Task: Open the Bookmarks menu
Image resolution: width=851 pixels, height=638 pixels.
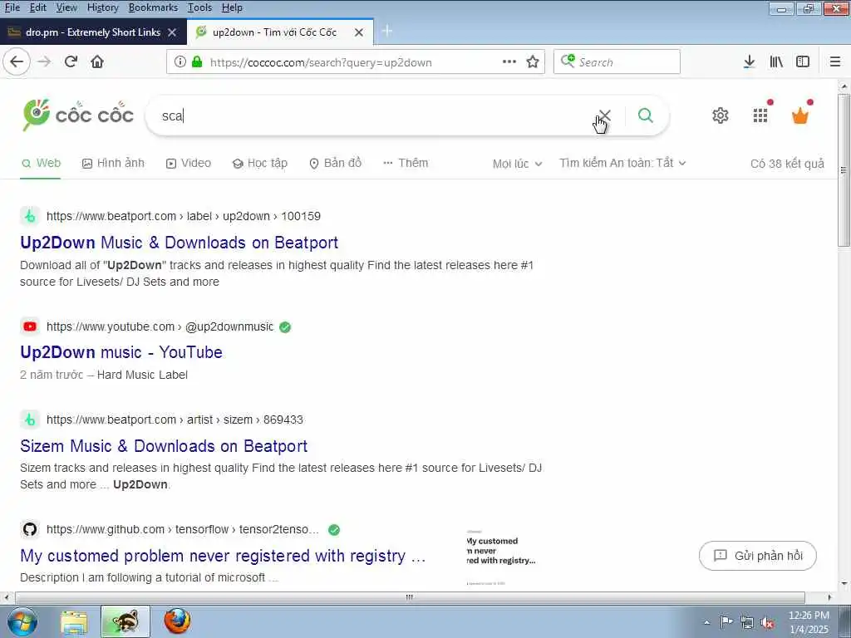Action: pos(153,7)
